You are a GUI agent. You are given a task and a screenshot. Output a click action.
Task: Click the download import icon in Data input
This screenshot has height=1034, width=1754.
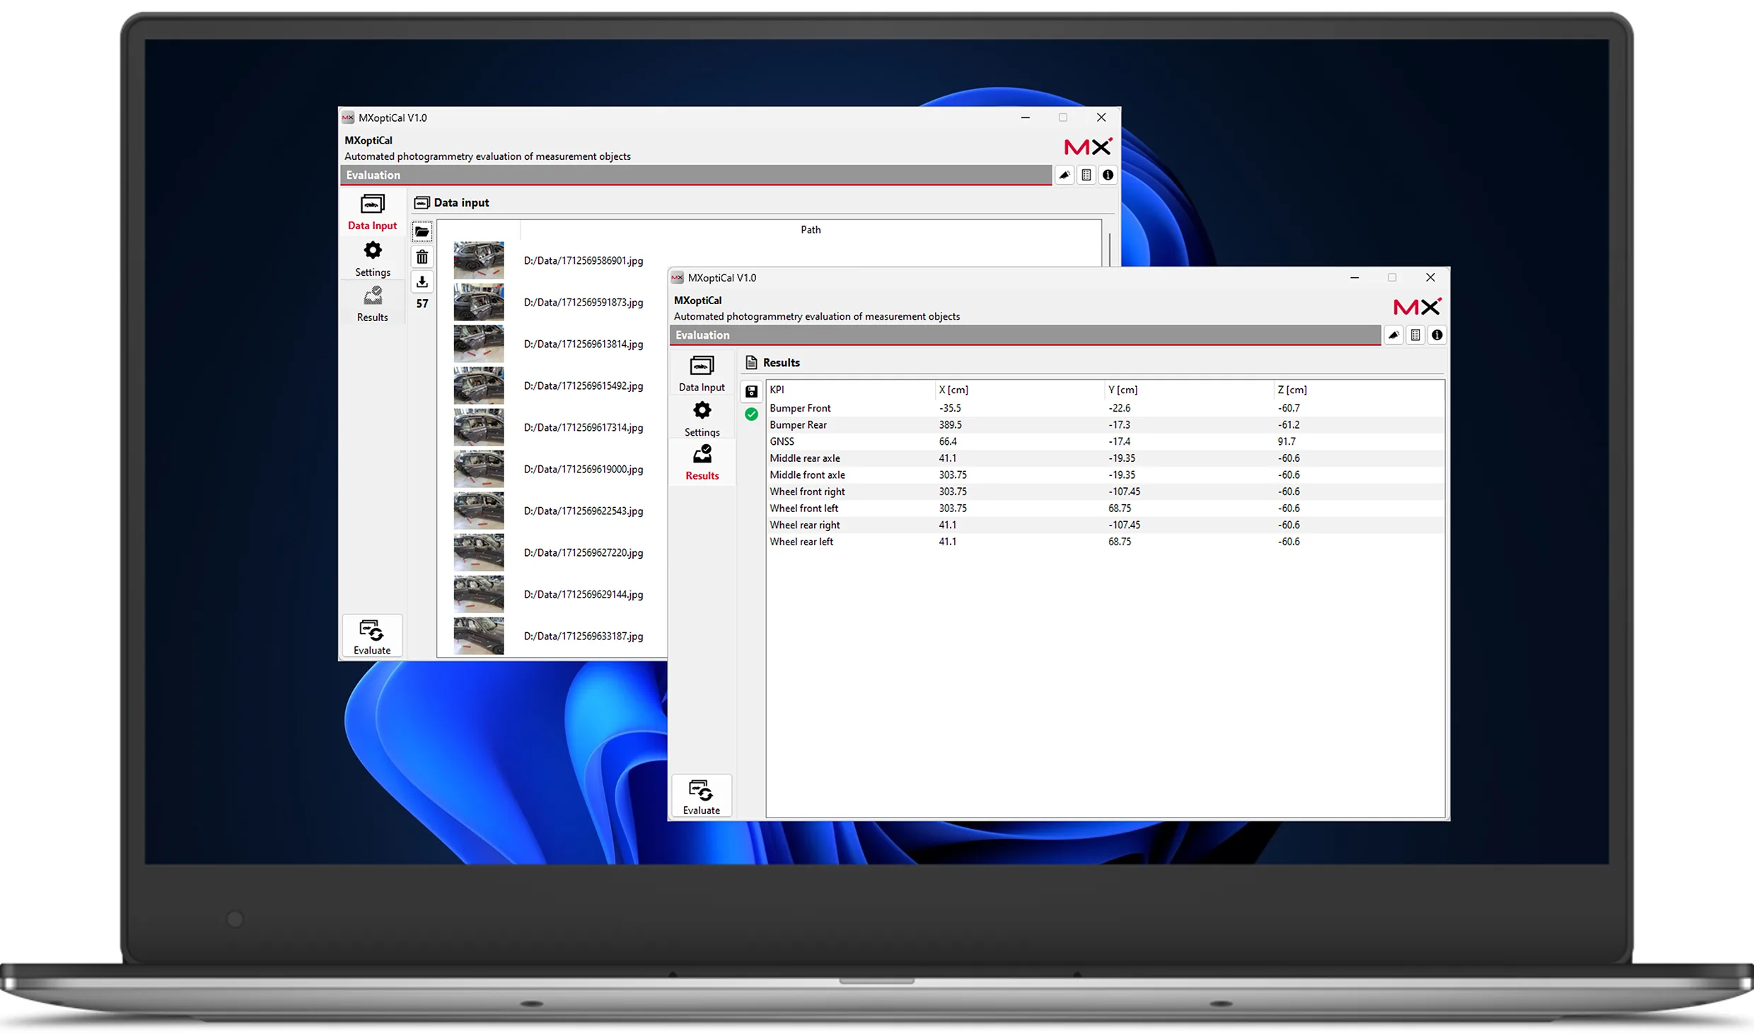pos(422,281)
